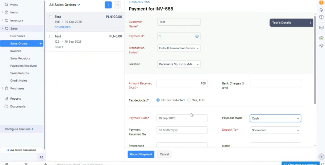
Task: Click the blue plus new sales order button
Action: [108, 5]
